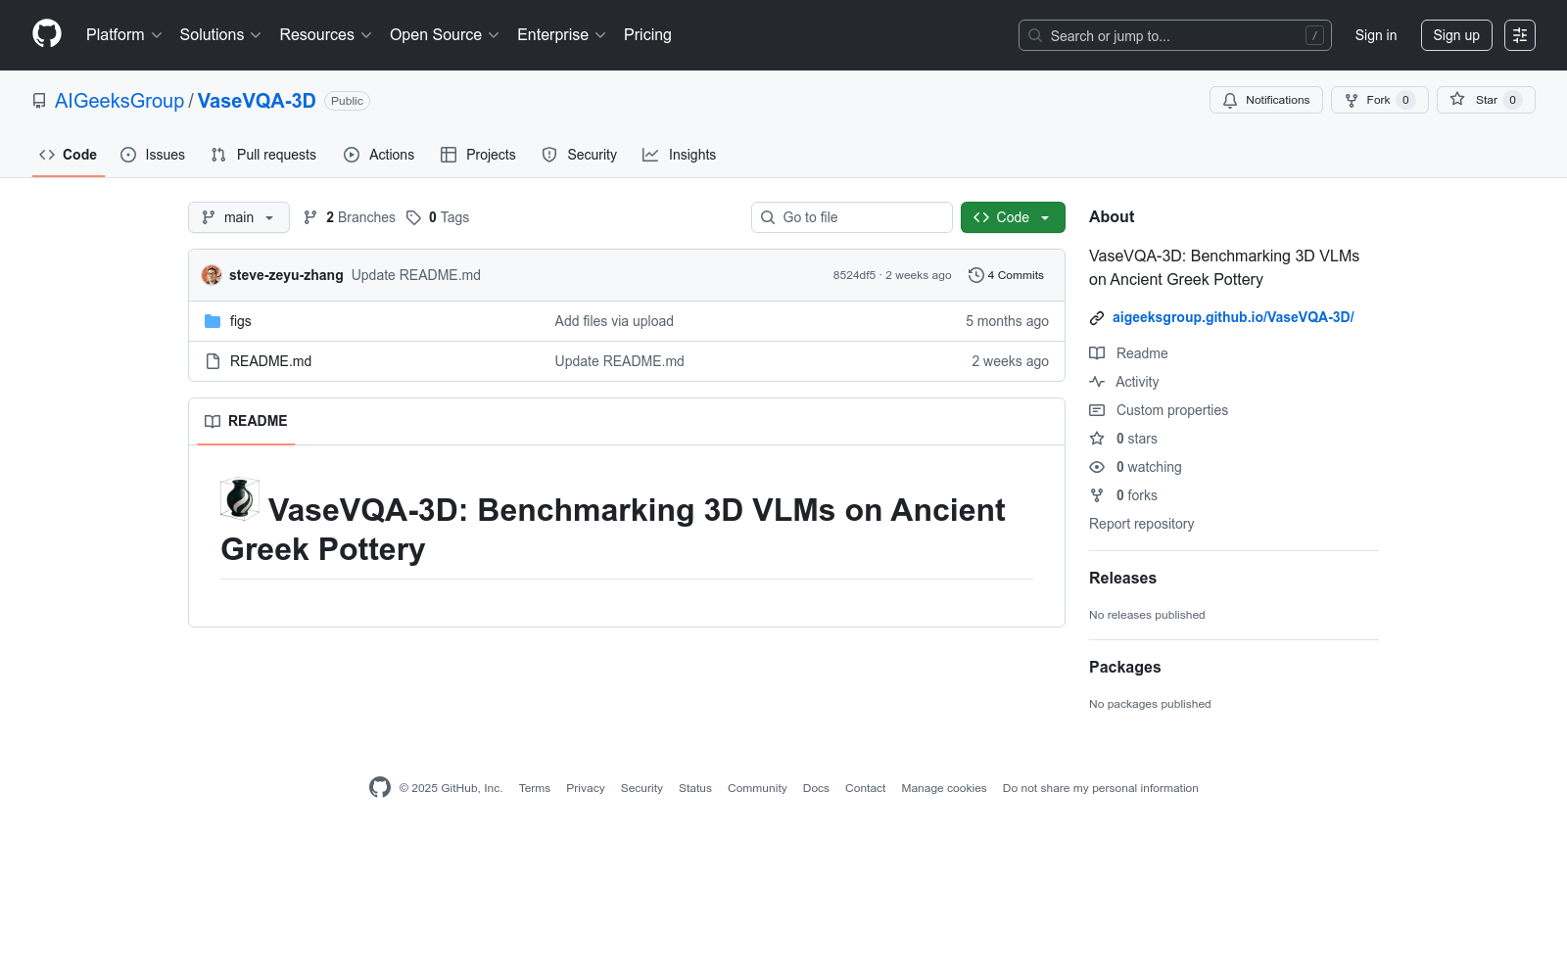Switch to the Actions tab
The image size is (1567, 979).
[379, 155]
